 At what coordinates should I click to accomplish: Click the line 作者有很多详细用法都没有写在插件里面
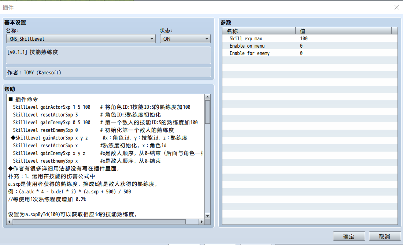[64, 168]
